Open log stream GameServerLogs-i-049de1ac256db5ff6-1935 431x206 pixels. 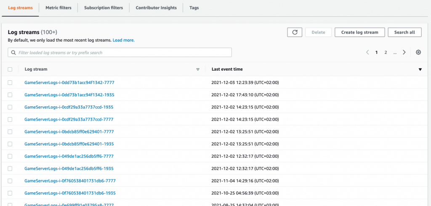coord(69,168)
